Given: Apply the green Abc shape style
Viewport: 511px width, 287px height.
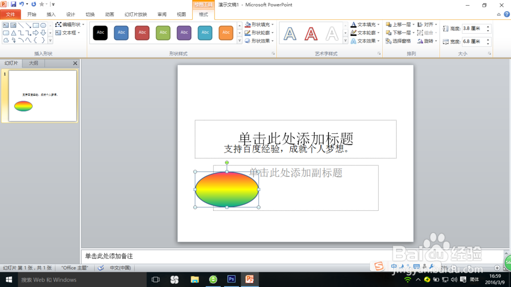Looking at the screenshot, I should (x=163, y=33).
